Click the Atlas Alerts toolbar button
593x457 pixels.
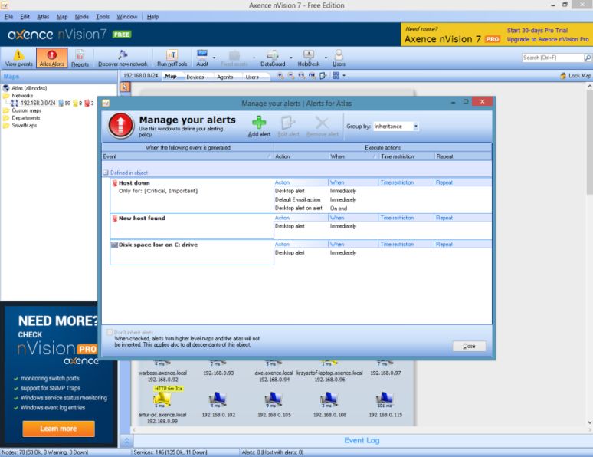click(x=52, y=58)
